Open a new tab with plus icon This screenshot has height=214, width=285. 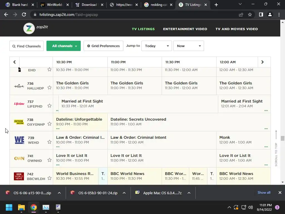(x=216, y=5)
